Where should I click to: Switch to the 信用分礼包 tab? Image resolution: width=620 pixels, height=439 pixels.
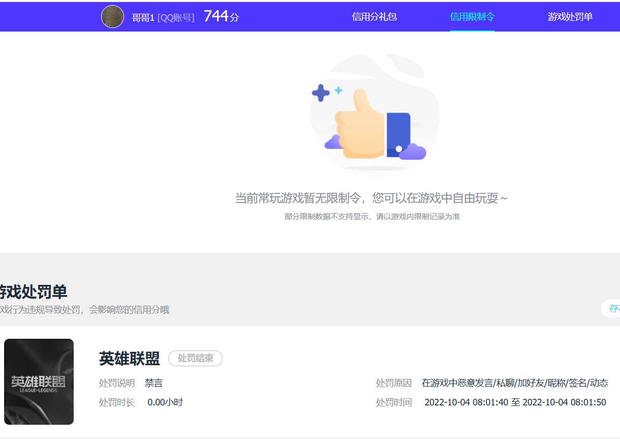point(375,16)
